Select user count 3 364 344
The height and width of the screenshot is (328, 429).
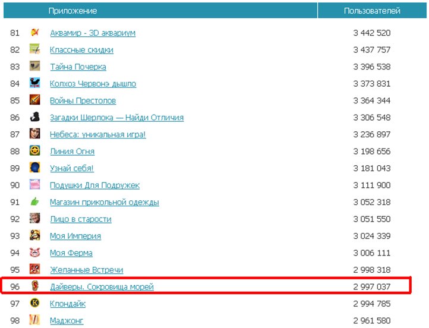[372, 101]
